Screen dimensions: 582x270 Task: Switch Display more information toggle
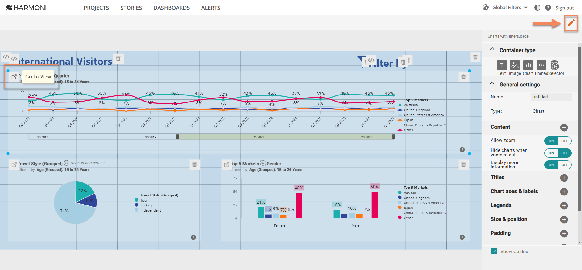coord(558,165)
